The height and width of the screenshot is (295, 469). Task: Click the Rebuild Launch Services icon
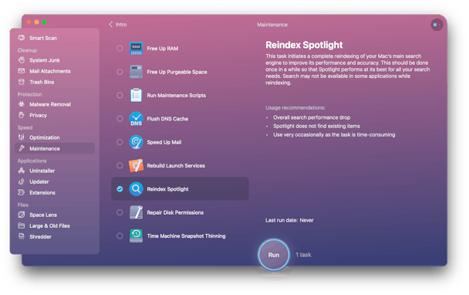click(136, 165)
